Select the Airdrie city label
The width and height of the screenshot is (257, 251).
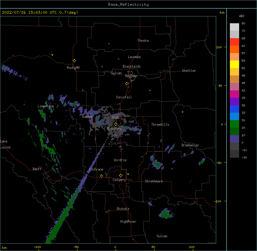[x=120, y=160]
